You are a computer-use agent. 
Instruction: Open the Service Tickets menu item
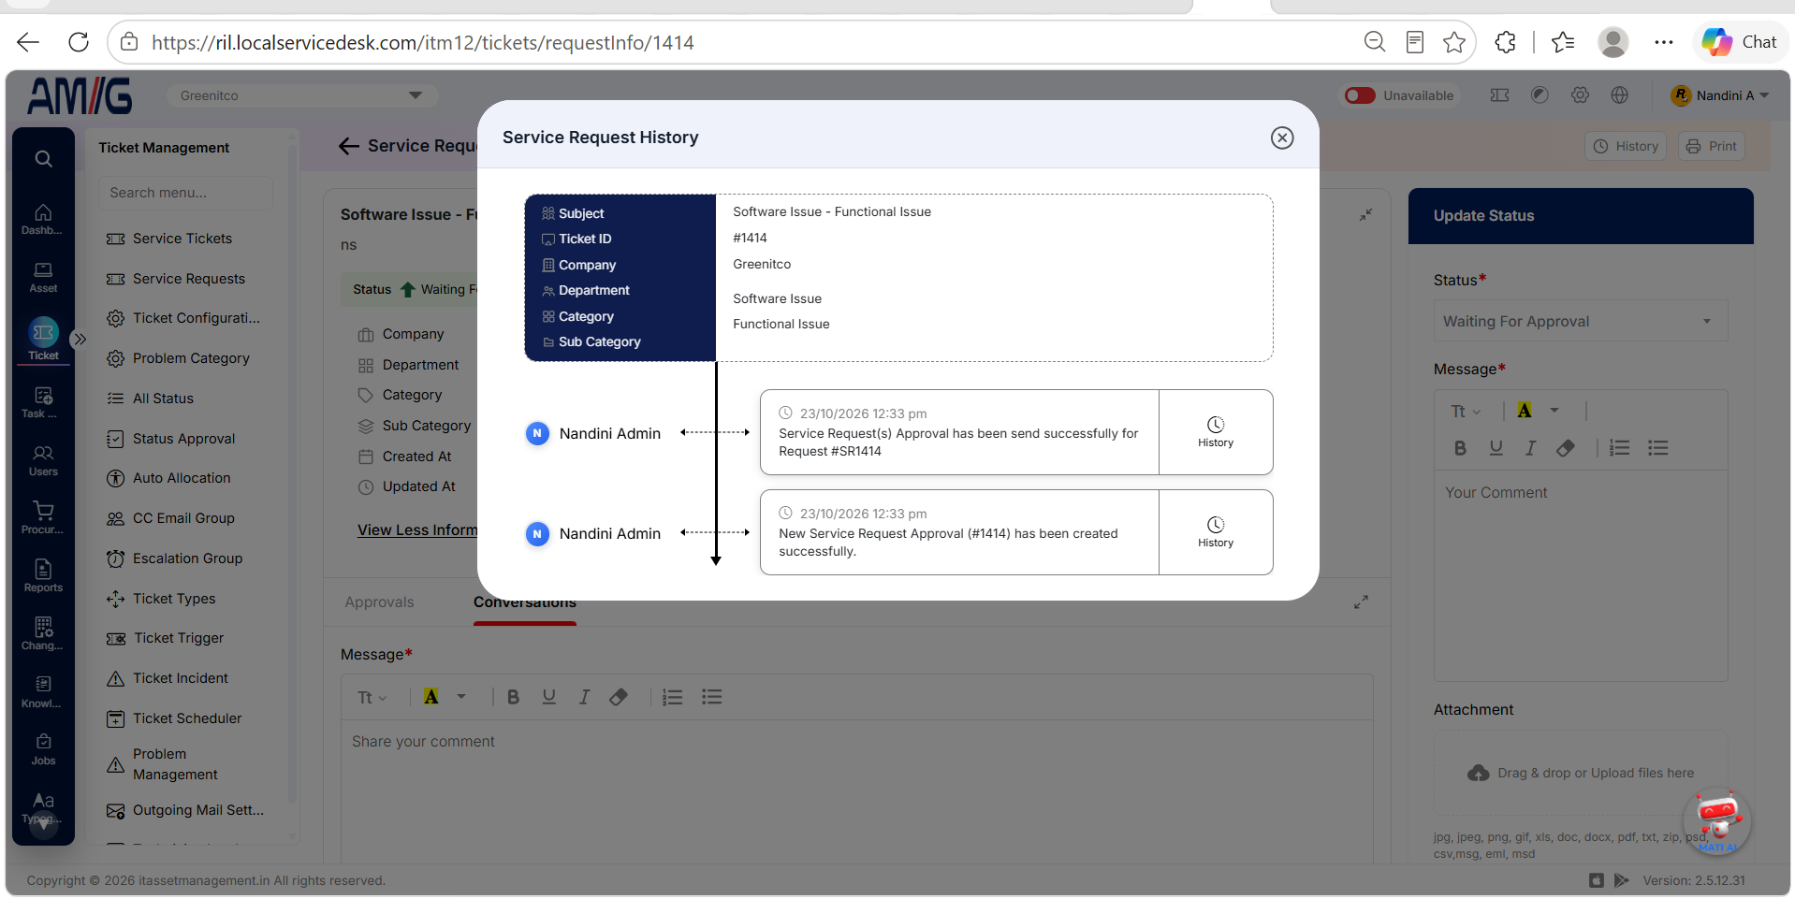pyautogui.click(x=182, y=239)
